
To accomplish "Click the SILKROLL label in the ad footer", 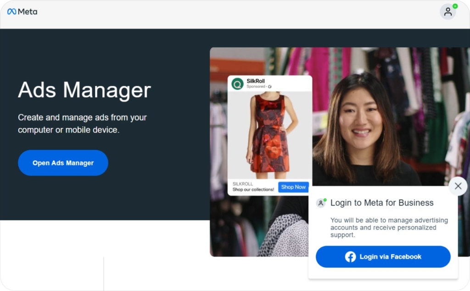I will pyautogui.click(x=243, y=184).
